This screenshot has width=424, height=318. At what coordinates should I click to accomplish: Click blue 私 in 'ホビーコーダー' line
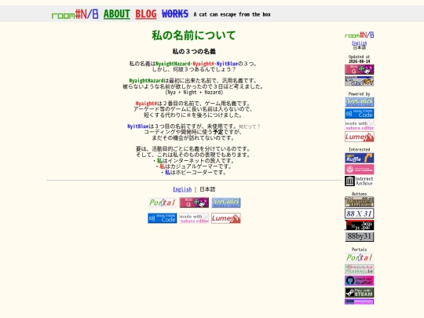point(168,173)
